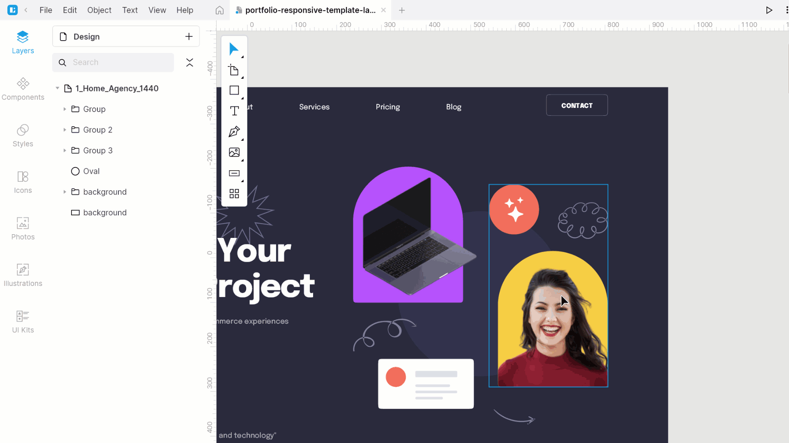Select the Line/Divider tool

click(234, 173)
